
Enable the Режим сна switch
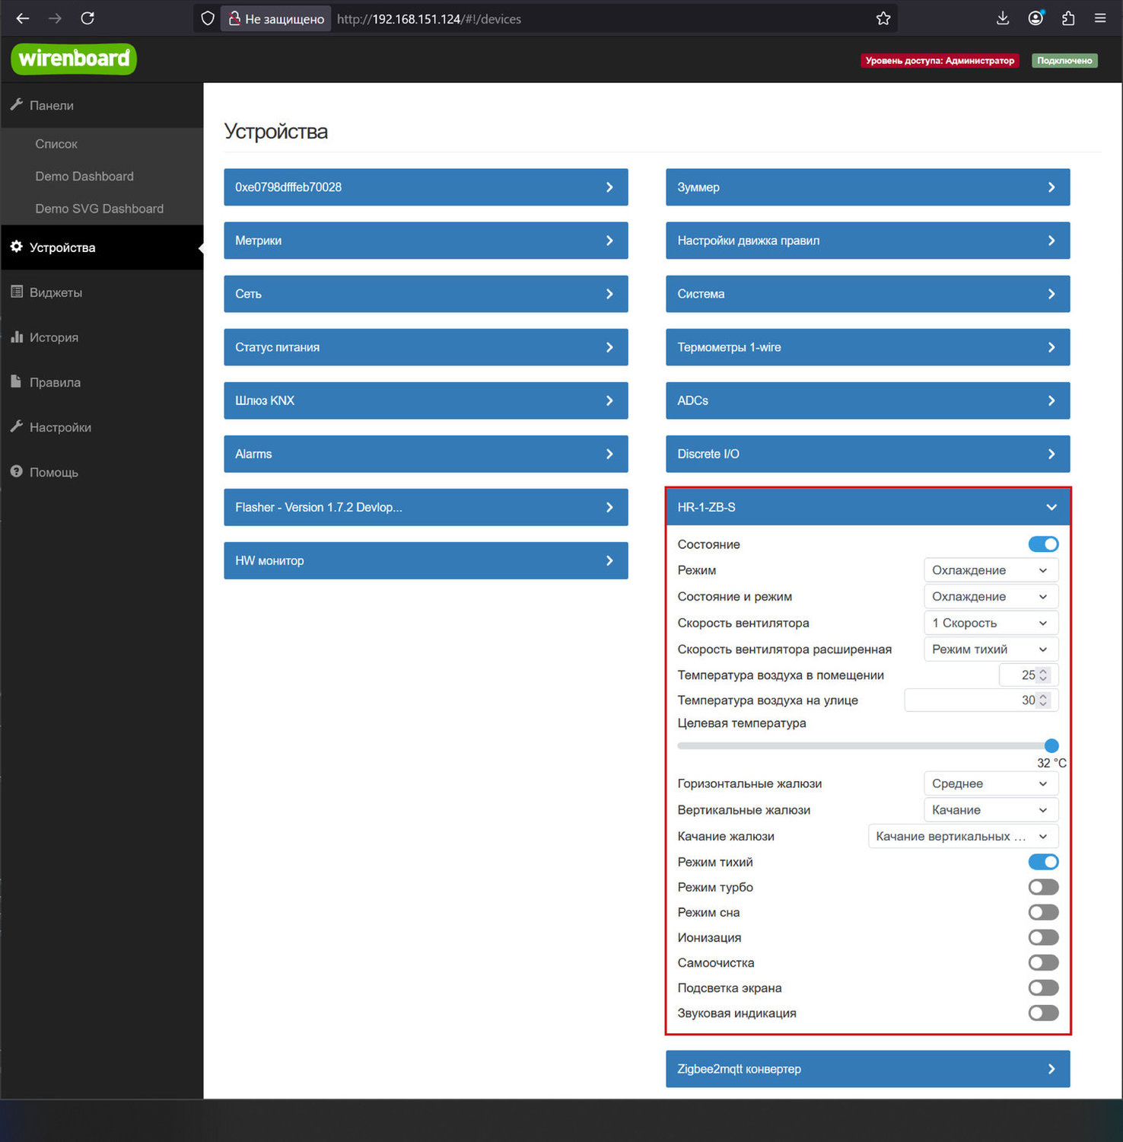click(x=1043, y=912)
